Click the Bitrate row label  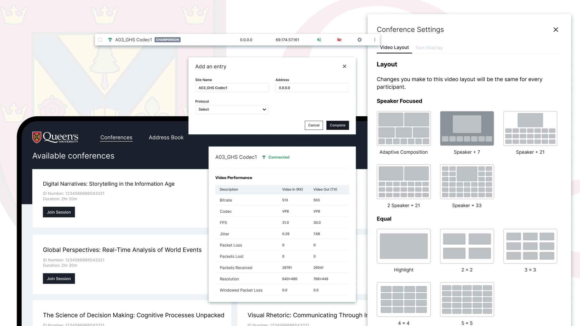click(226, 200)
